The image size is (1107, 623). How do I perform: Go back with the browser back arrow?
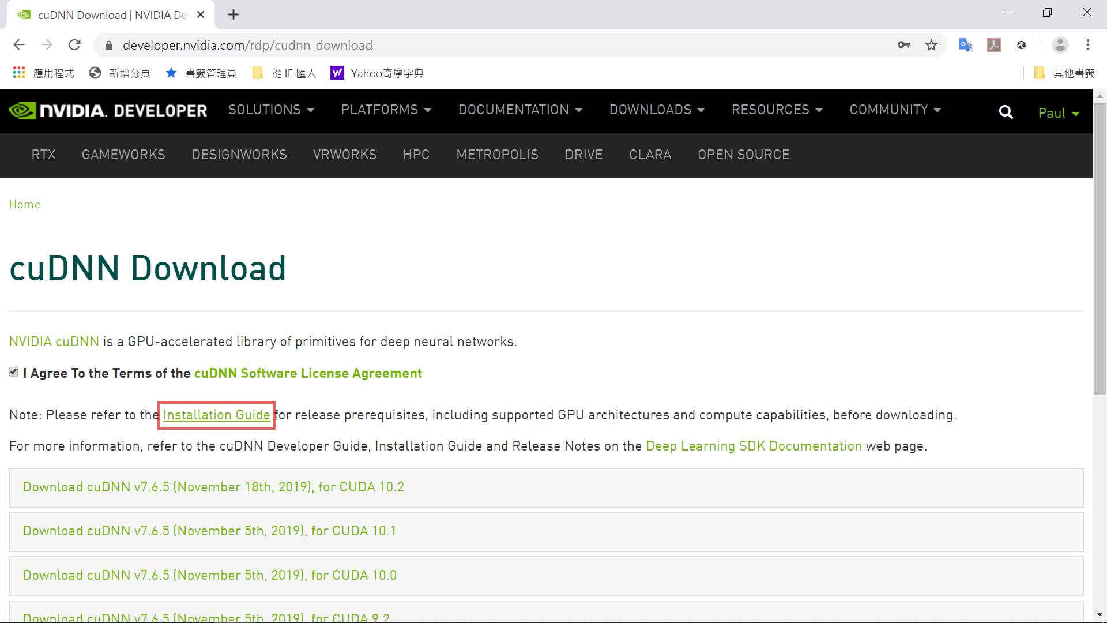click(x=18, y=45)
